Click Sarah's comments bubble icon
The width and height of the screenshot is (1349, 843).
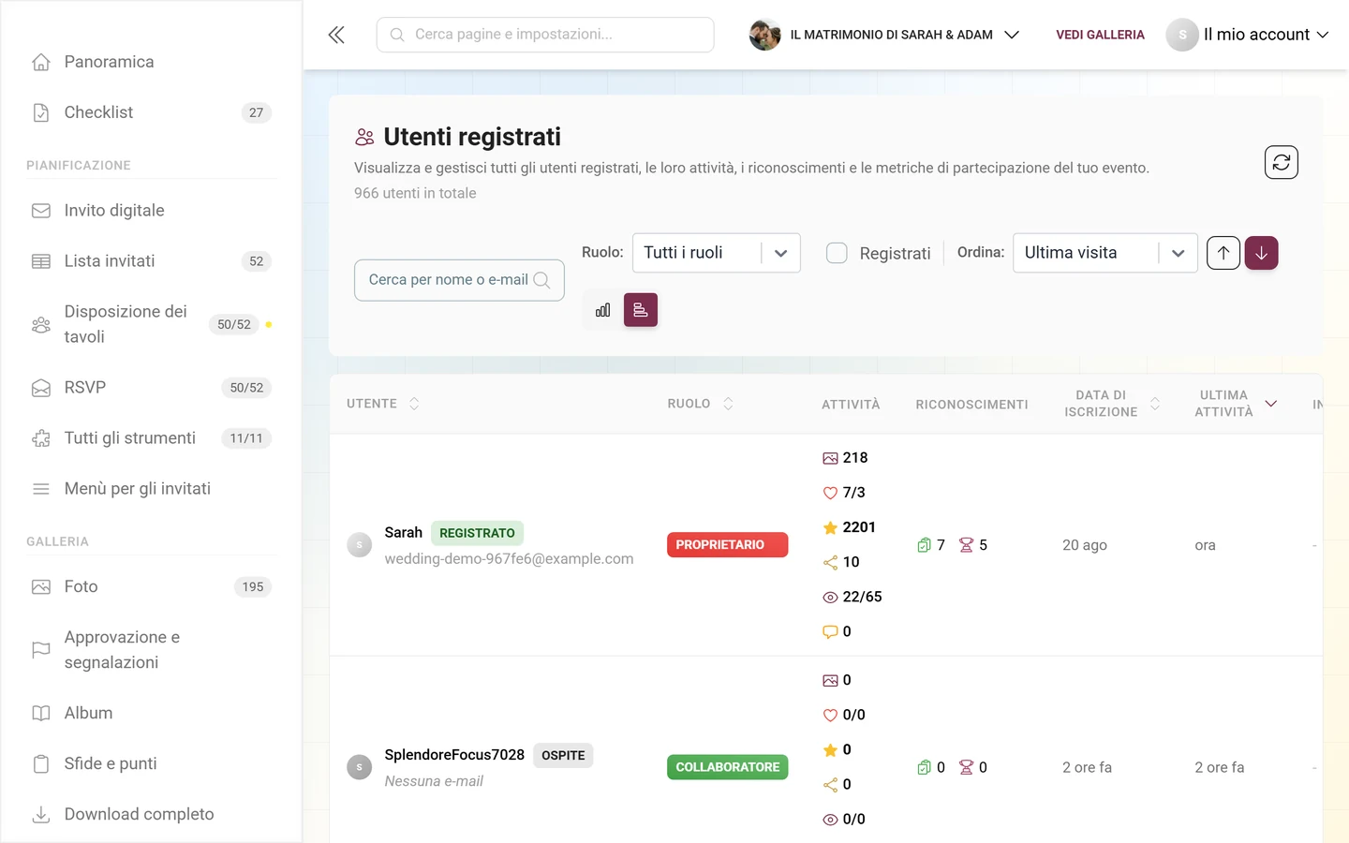830,631
